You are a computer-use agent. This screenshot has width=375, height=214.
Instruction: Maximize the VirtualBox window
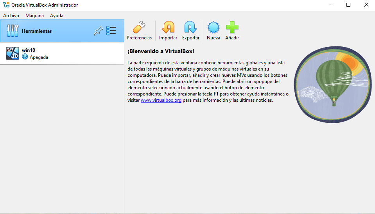point(348,5)
